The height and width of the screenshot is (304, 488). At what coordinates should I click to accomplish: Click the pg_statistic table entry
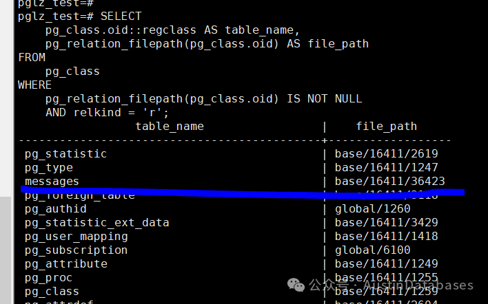[65, 154]
